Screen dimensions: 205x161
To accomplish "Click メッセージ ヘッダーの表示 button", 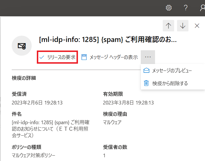I will point(110,57).
